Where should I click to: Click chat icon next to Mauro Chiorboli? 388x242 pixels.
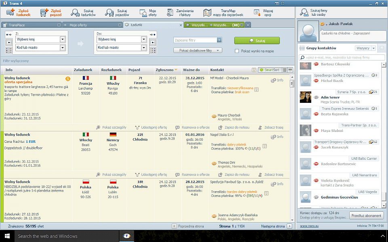pyautogui.click(x=214, y=116)
